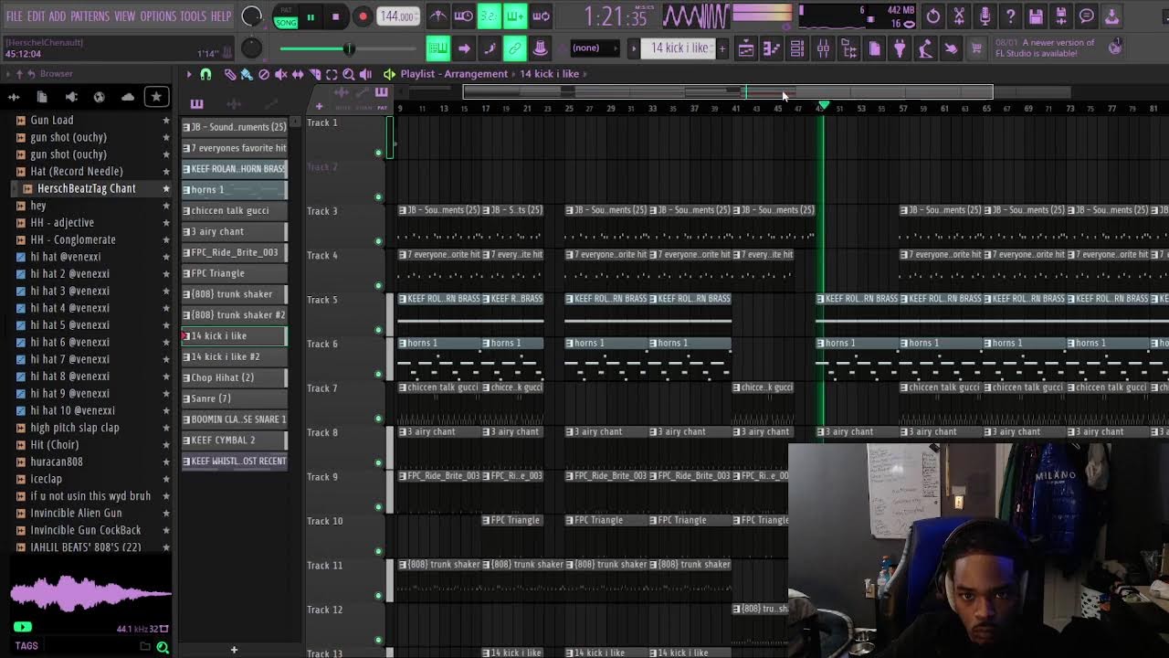Viewport: 1169px width, 658px height.
Task: Select the Slip tool in the playlist toolbar
Action: click(298, 74)
